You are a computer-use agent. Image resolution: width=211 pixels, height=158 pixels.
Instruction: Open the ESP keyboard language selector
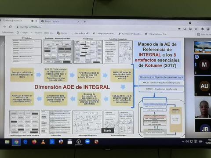coord(200,141)
